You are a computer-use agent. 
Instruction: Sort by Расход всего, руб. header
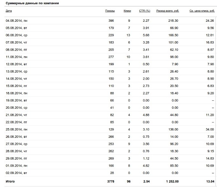168,11
